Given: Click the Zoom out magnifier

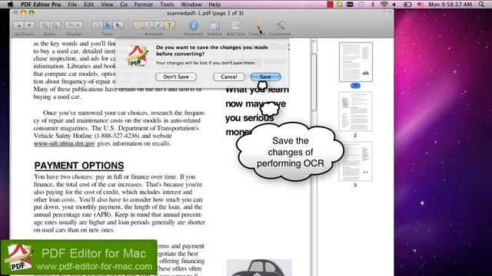Looking at the screenshot, I should click(55, 25).
